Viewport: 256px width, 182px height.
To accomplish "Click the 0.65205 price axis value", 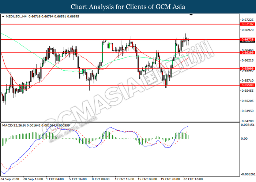I will pyautogui.click(x=248, y=101).
